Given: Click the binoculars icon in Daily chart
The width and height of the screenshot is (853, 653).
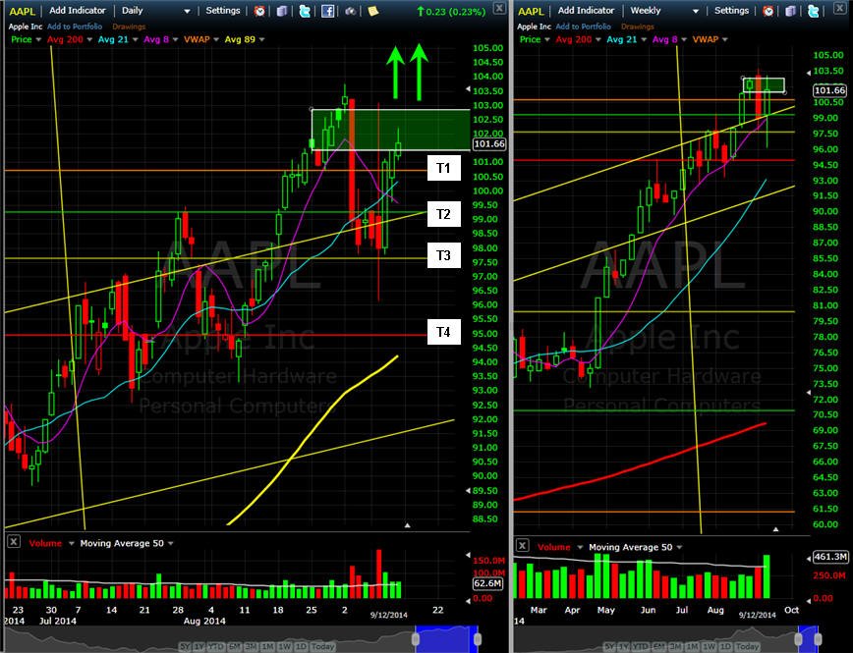Looking at the screenshot, I should coord(350,11).
